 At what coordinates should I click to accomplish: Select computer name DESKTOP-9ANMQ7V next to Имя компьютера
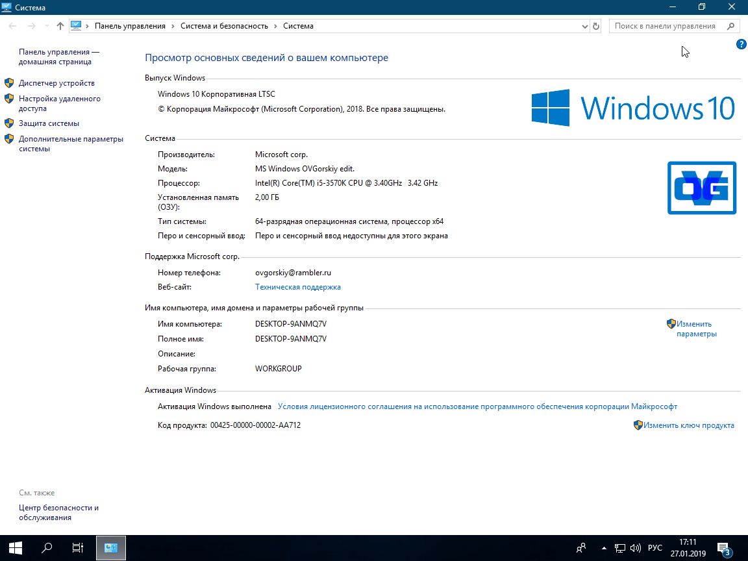(291, 324)
